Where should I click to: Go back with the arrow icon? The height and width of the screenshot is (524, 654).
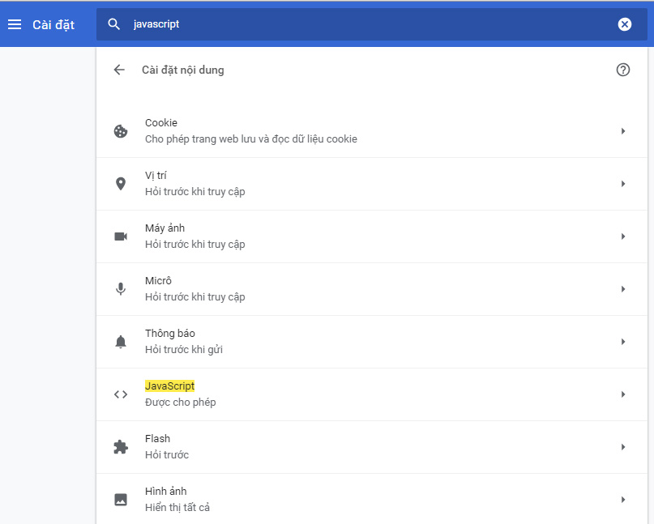(119, 70)
